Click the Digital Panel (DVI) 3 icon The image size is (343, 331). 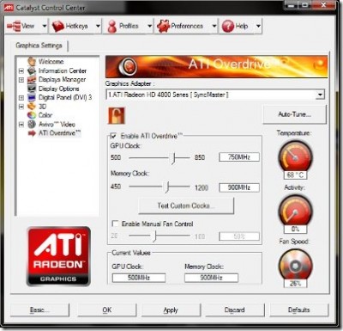(32, 97)
